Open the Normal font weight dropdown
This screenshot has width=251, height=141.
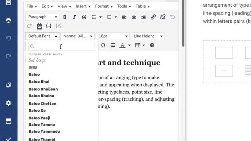coord(78,36)
